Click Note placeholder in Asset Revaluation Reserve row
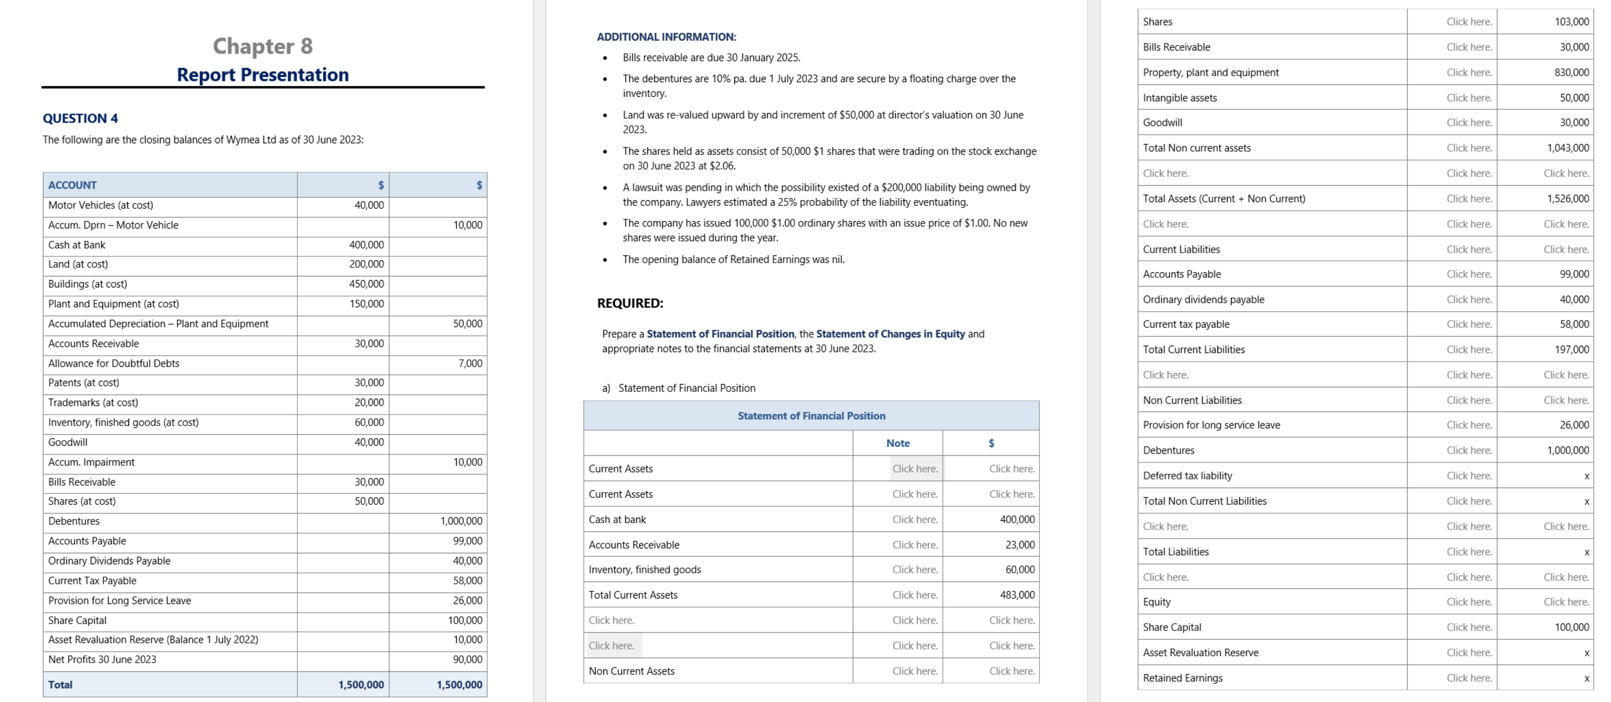The width and height of the screenshot is (1611, 702). click(1468, 653)
